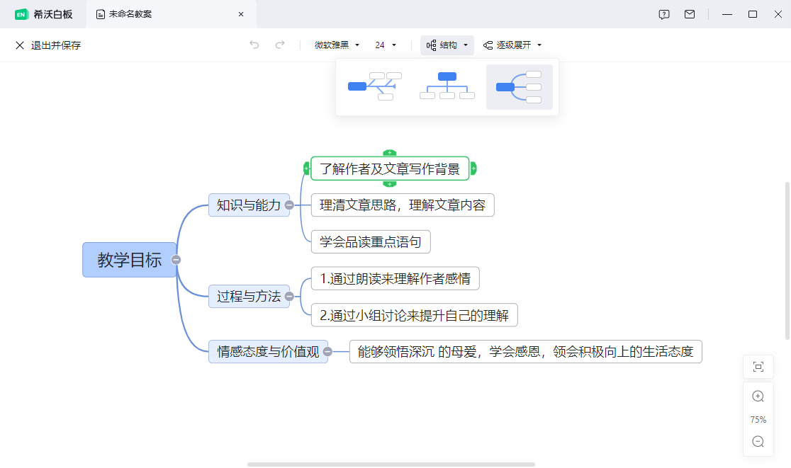
Task: Open the 微软雅黑 font dropdown
Action: (x=337, y=45)
